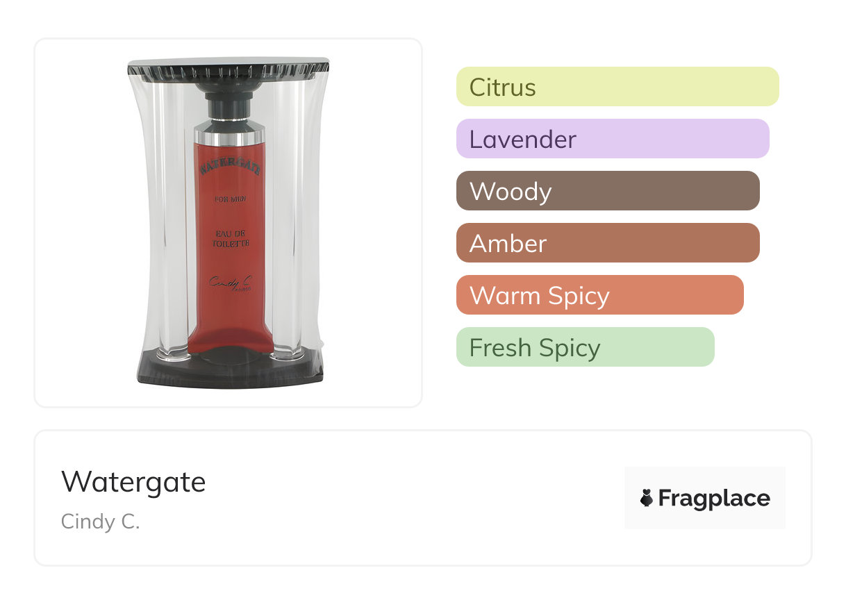Open the Cindy C. brand name
The width and height of the screenshot is (846, 600).
pos(101,522)
